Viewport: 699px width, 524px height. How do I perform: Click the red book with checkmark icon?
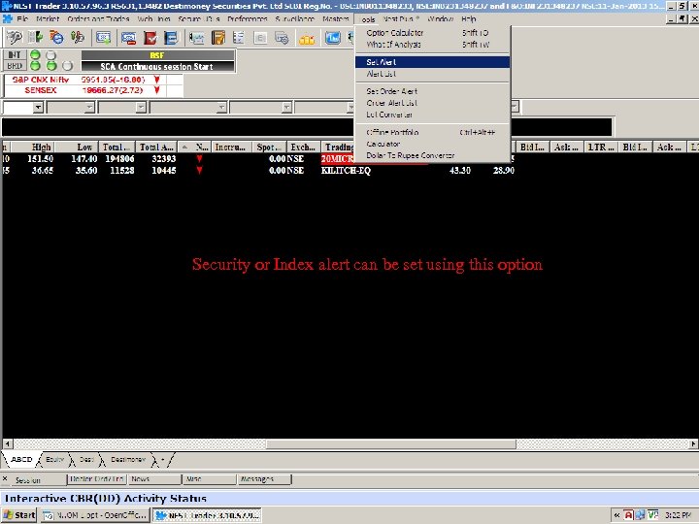click(150, 38)
